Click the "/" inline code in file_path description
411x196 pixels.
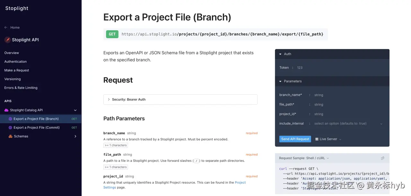(196, 161)
